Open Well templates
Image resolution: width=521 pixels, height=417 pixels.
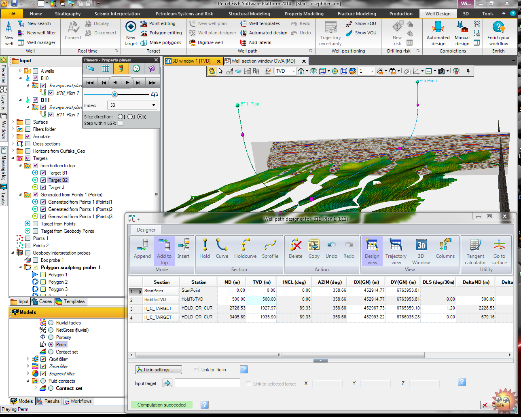[260, 23]
